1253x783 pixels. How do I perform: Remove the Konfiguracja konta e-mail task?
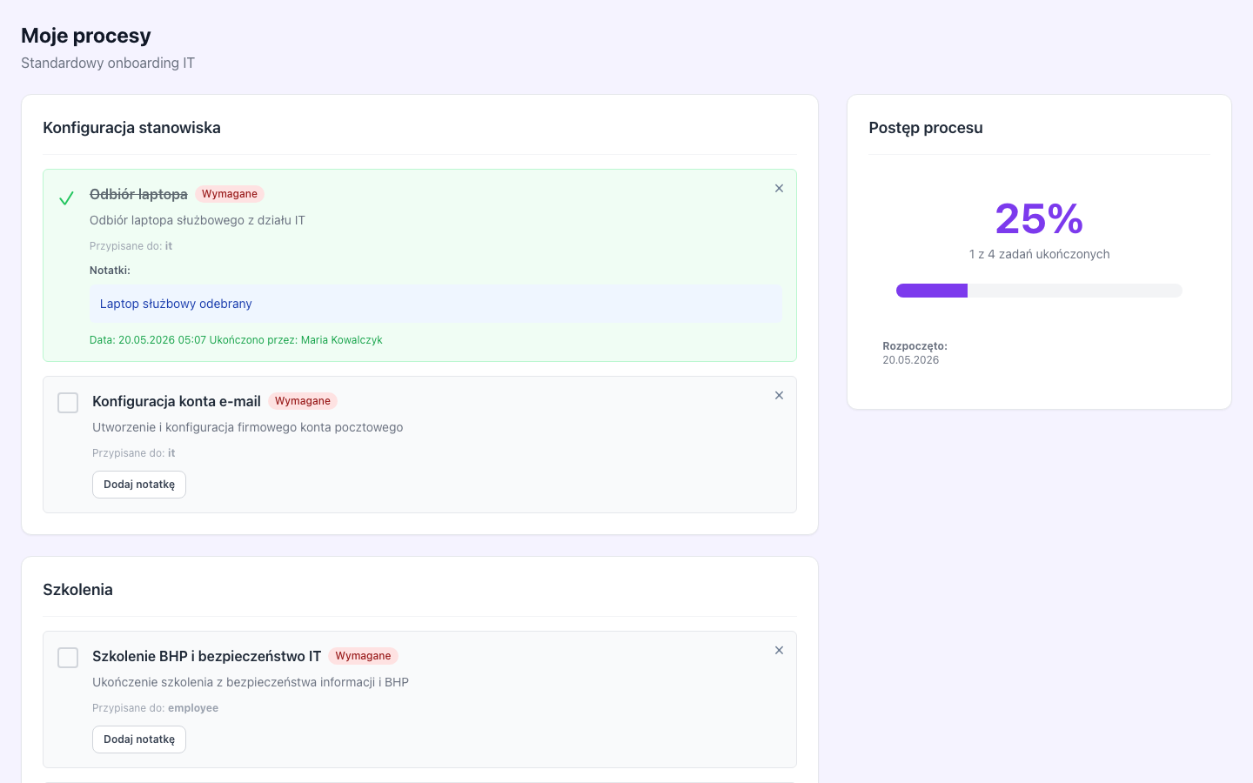[779, 395]
